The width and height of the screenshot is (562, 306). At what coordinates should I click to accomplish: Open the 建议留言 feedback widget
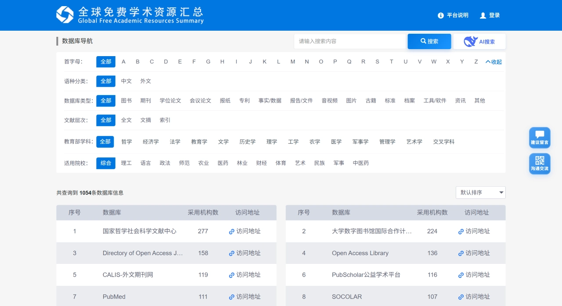click(540, 138)
